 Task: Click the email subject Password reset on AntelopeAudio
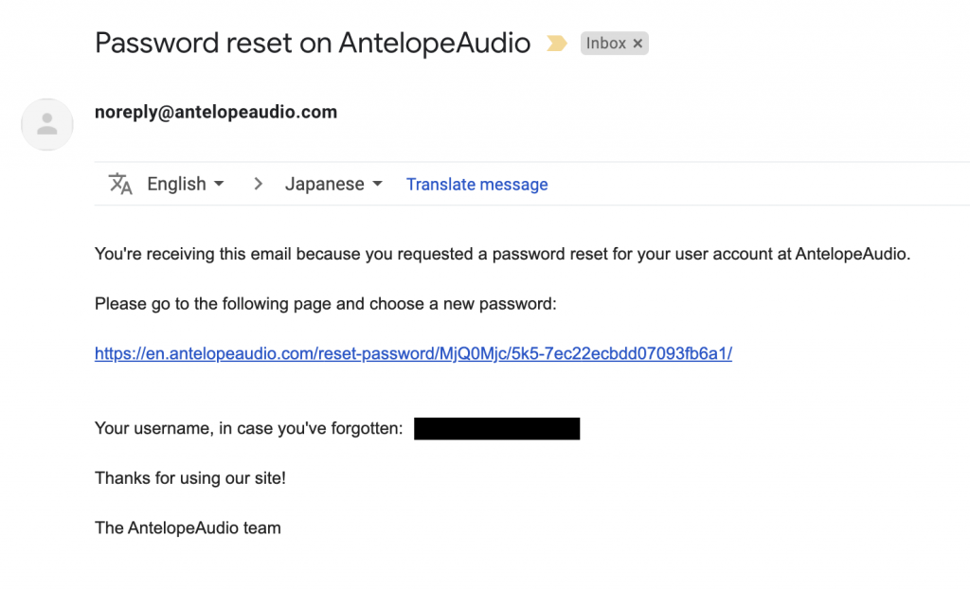[x=313, y=44]
